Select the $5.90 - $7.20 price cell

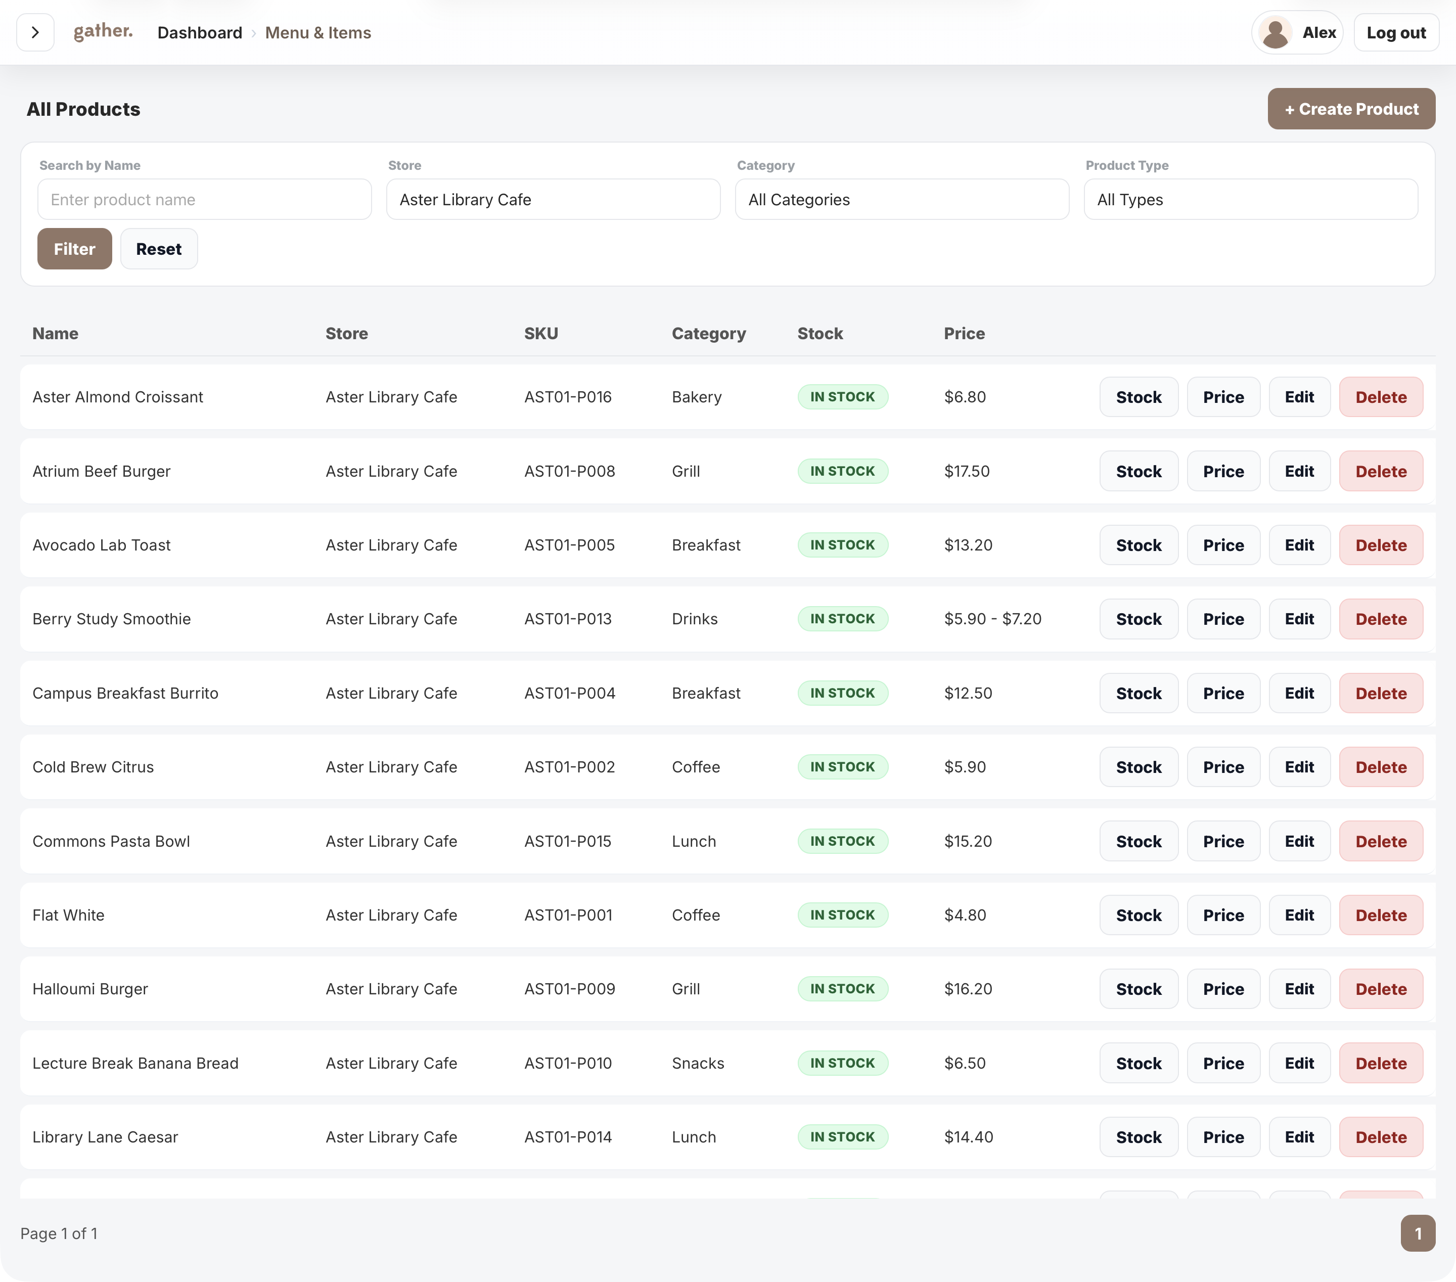pos(992,620)
